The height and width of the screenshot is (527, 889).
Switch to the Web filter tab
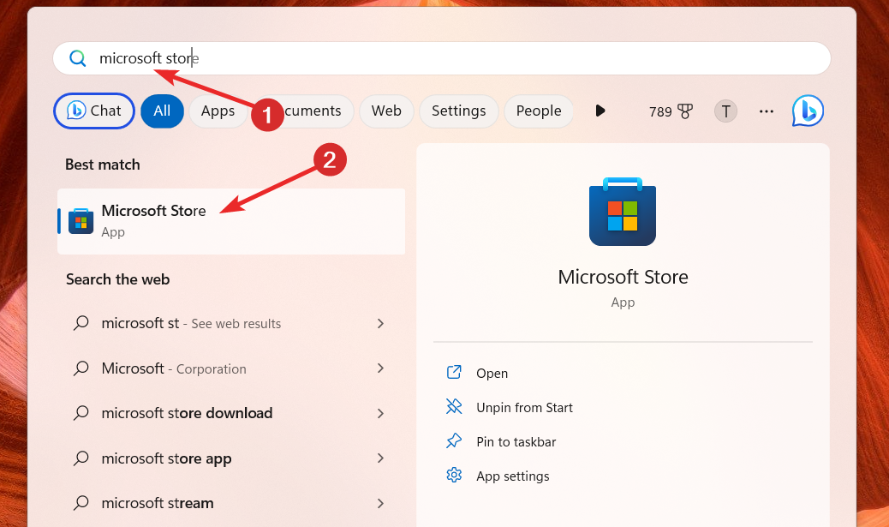point(386,111)
